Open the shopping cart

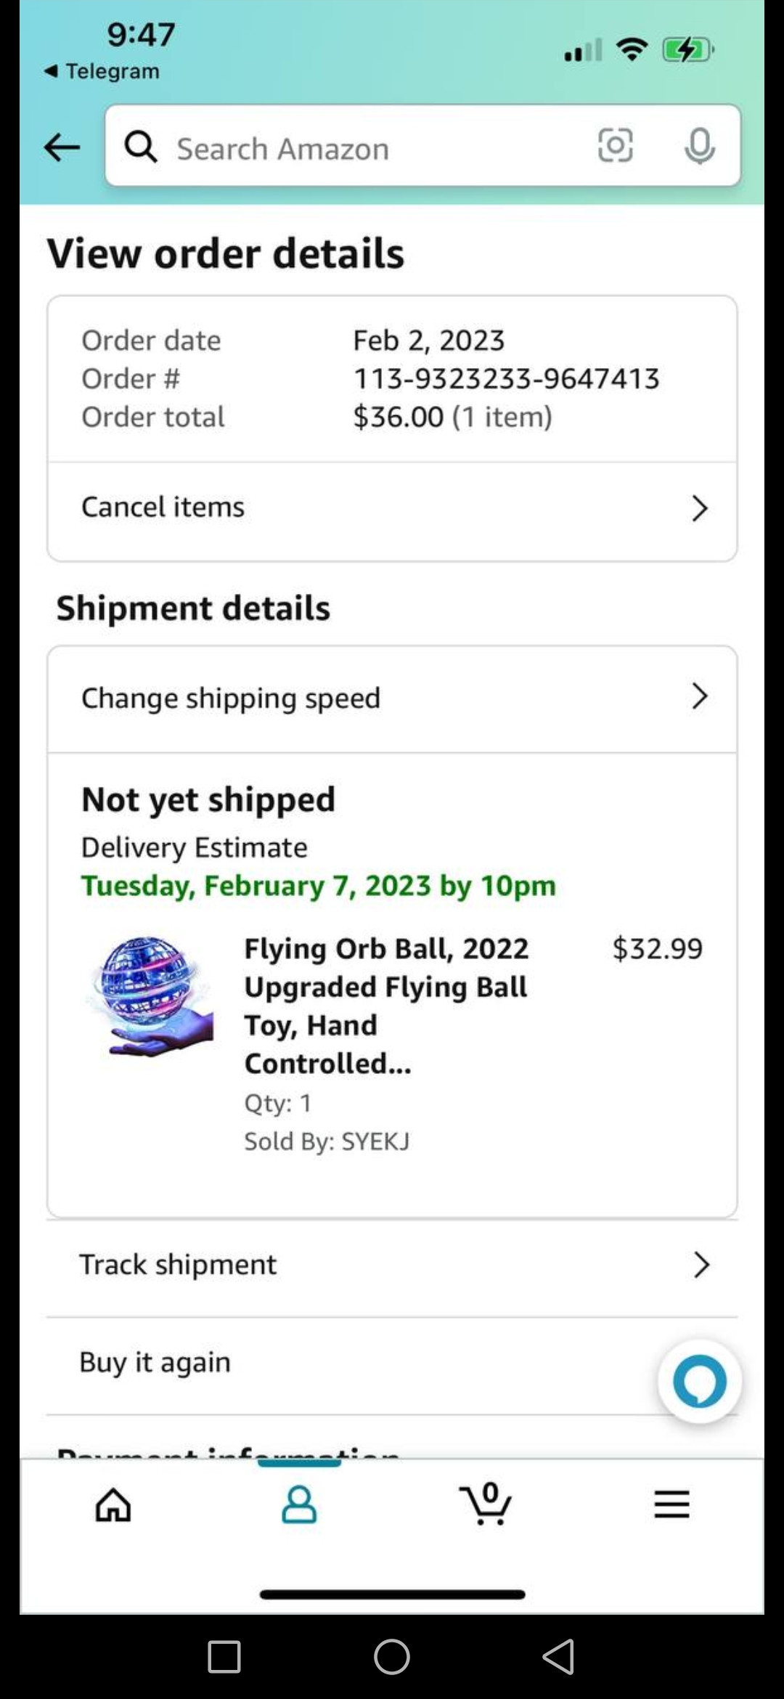[x=486, y=1504]
